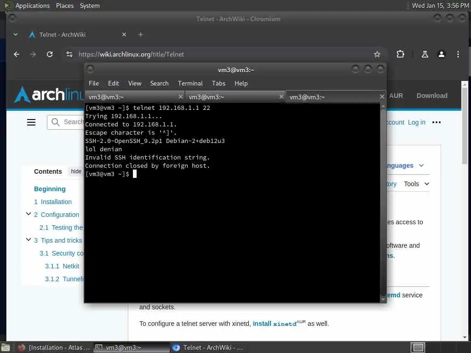This screenshot has height=353, width=471.
Task: Open 3.1 Security section link
Action: tap(61, 253)
